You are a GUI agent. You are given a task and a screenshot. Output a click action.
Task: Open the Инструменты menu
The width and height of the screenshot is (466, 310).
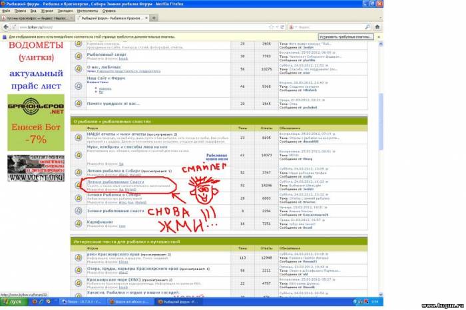[x=87, y=11]
